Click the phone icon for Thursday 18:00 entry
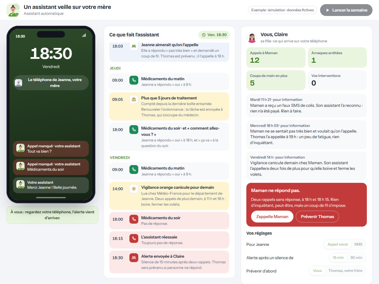 tap(134, 130)
